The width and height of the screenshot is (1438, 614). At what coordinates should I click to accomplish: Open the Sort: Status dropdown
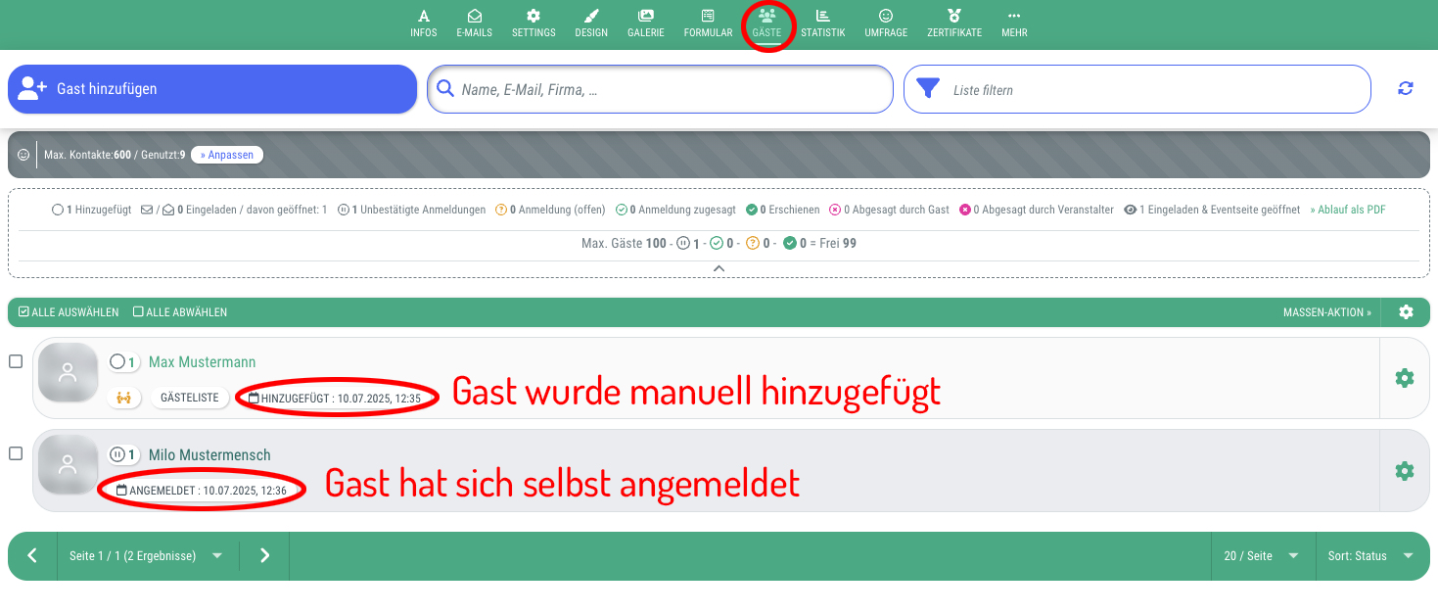click(1371, 555)
